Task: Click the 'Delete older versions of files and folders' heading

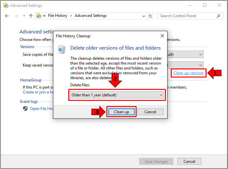Action: [115, 48]
